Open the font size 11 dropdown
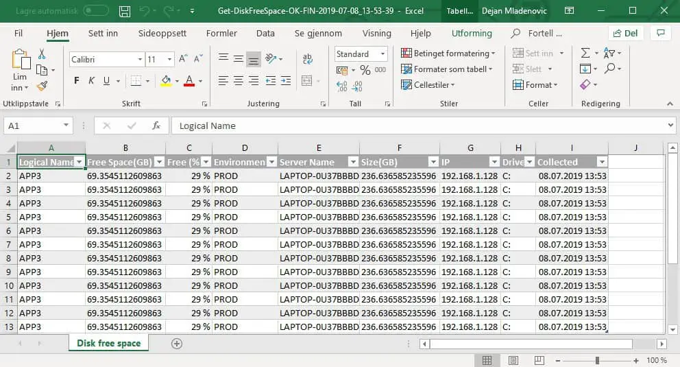The image size is (680, 367). (169, 60)
